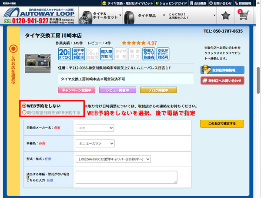Open the 型式・年式 dropdown
This screenshot has height=198, width=261.
point(114,159)
